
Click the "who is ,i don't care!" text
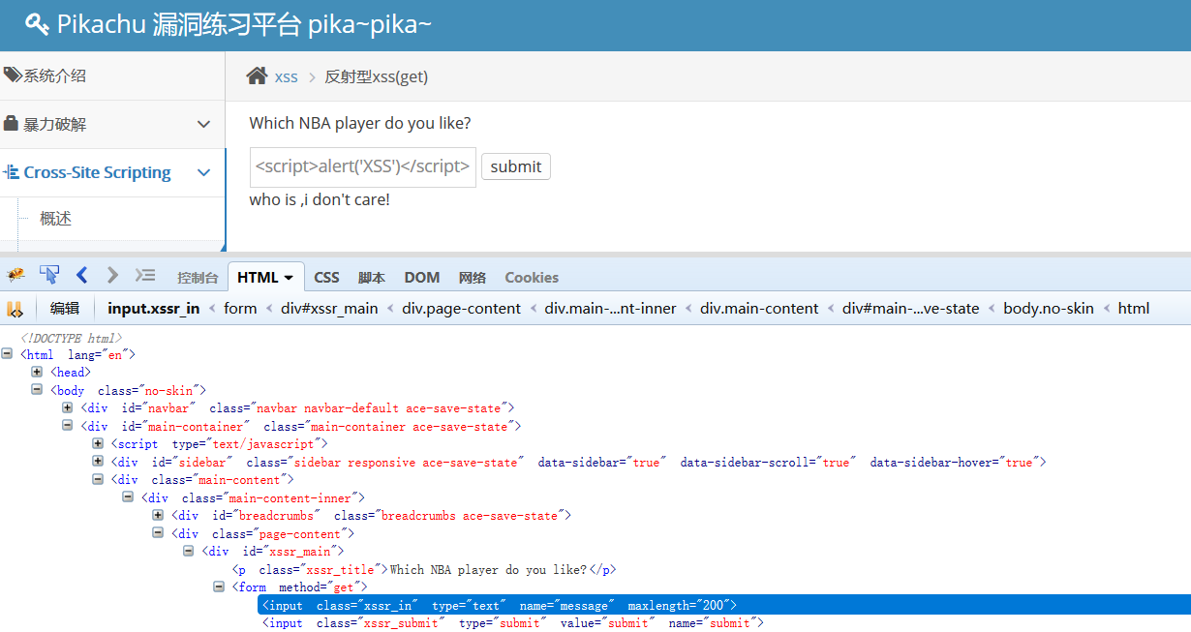coord(320,199)
